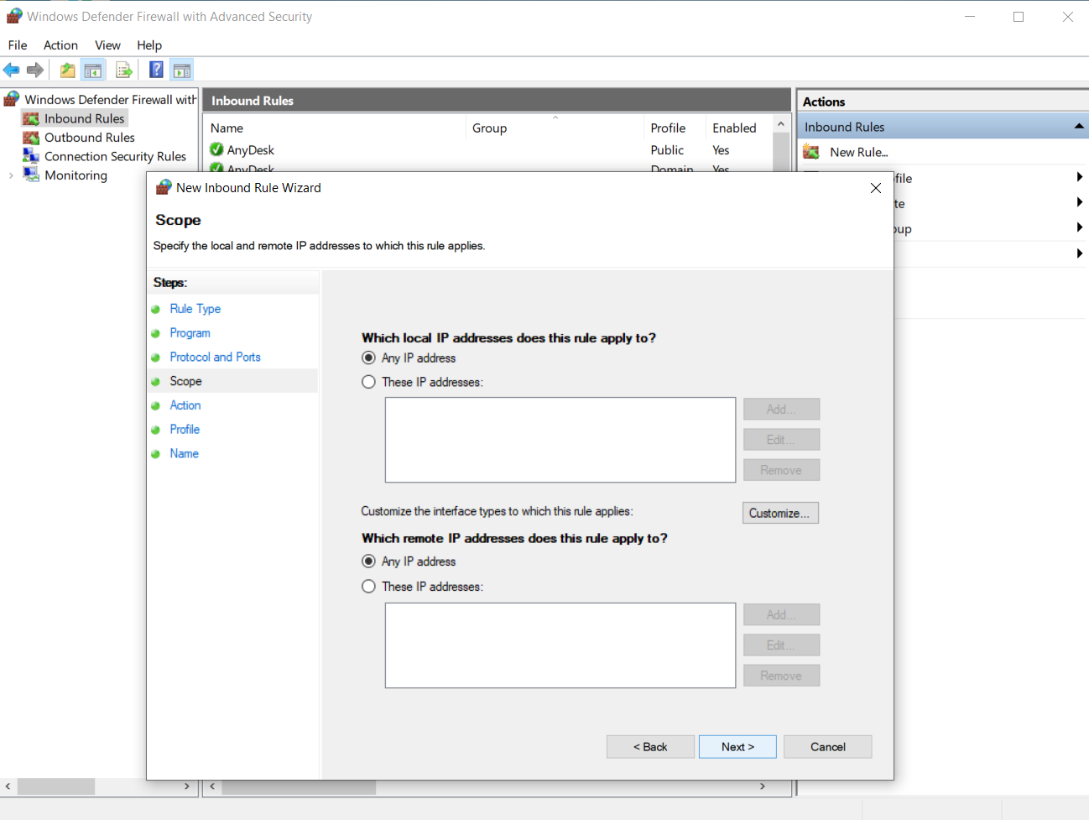Viewport: 1089px width, 820px height.
Task: Select the Protocol and Ports step
Action: 215,357
